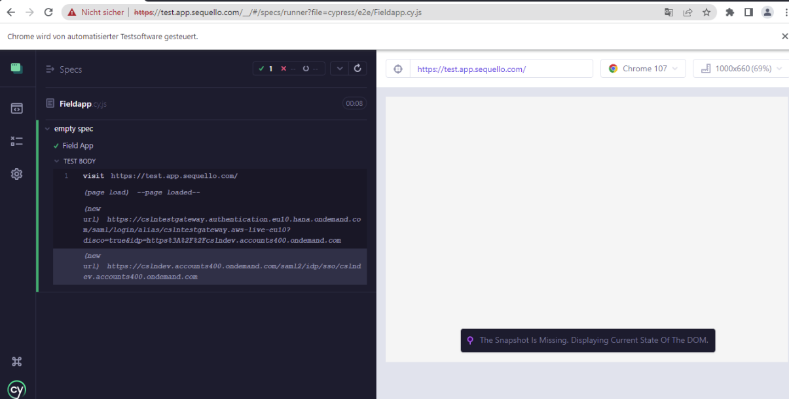789x399 pixels.
Task: Click the test URL input field
Action: tap(502, 68)
